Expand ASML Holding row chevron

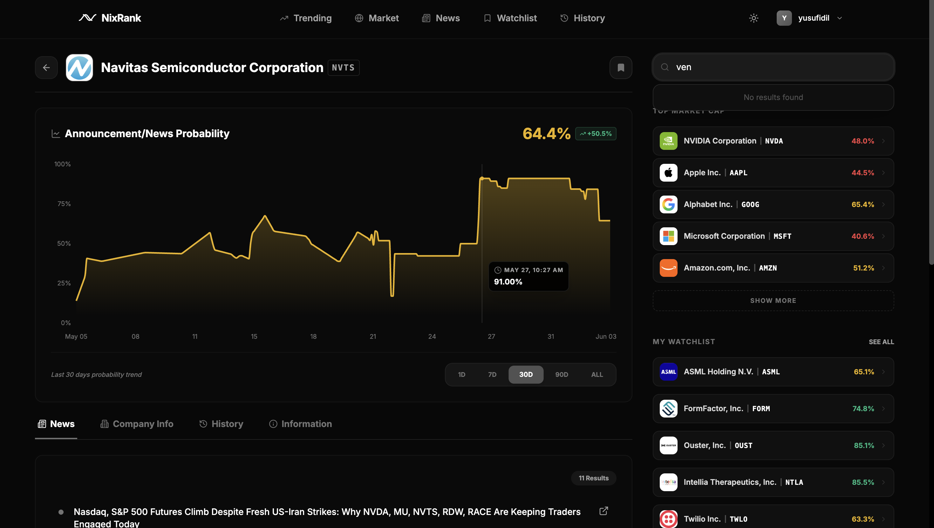(883, 372)
